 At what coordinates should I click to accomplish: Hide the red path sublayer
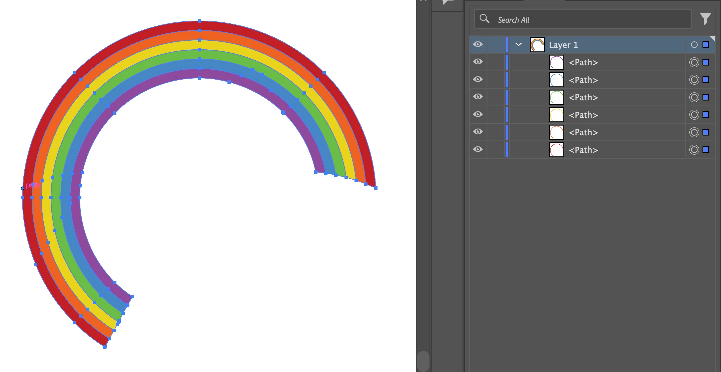[x=478, y=149]
